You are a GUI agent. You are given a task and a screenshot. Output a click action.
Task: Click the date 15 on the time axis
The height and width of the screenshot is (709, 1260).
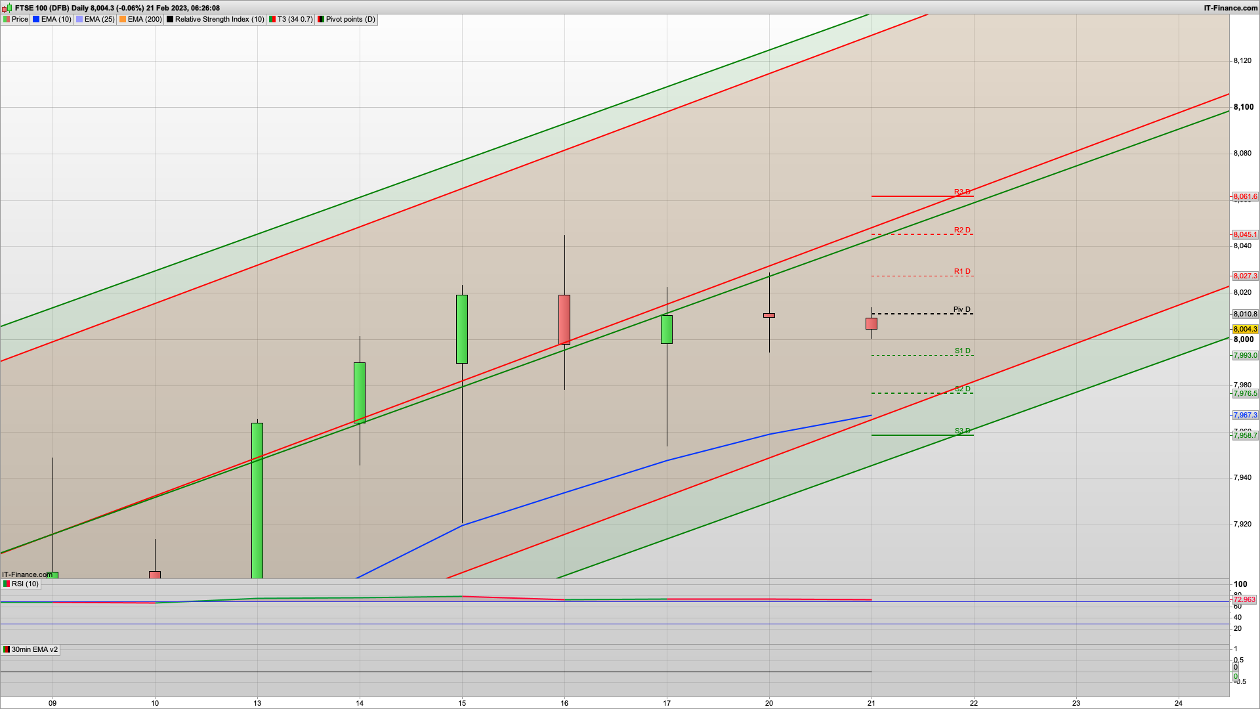(x=462, y=702)
